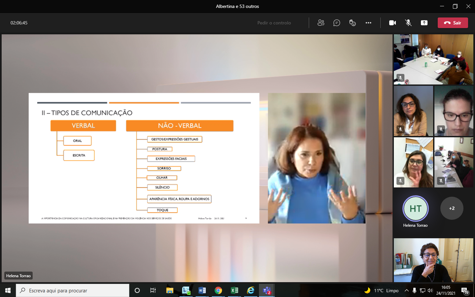Screen dimensions: 475x297
Task: Click the Microsoft Teams taskbar icon
Action: click(x=267, y=290)
